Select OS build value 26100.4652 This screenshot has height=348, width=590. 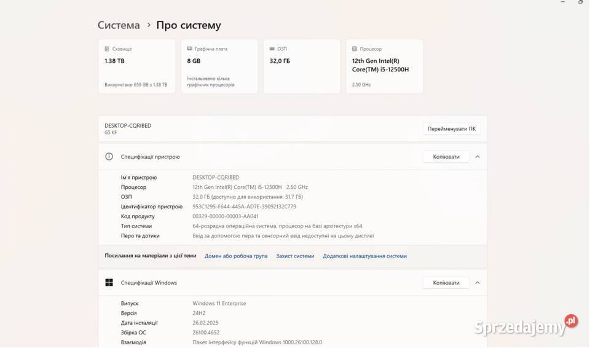tap(206, 333)
